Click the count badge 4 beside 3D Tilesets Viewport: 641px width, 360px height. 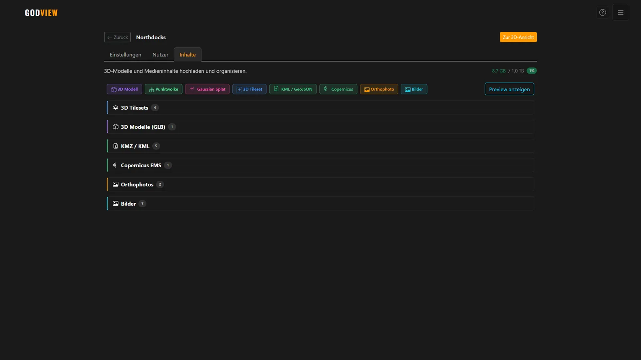pyautogui.click(x=155, y=108)
